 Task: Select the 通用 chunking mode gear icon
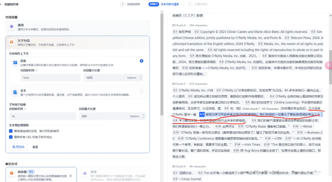tap(12, 27)
